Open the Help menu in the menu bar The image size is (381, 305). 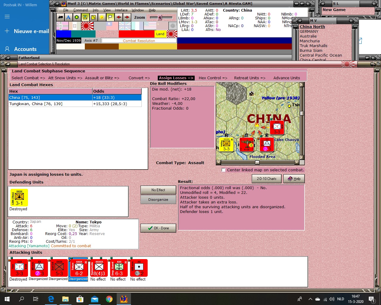[152, 10]
